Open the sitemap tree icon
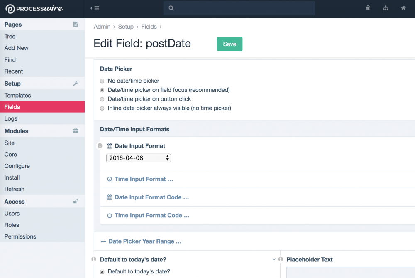Screen dimensions: 415x278 pos(386,8)
